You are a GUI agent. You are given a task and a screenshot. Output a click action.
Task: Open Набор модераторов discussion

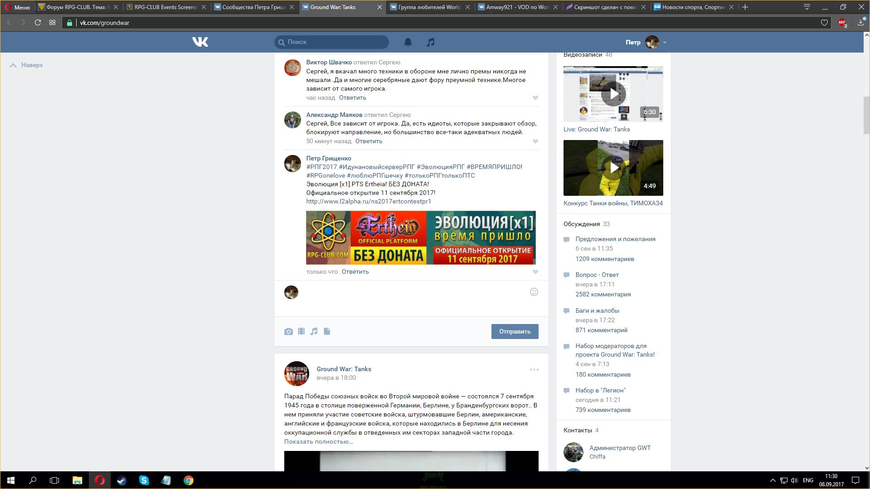(615, 350)
